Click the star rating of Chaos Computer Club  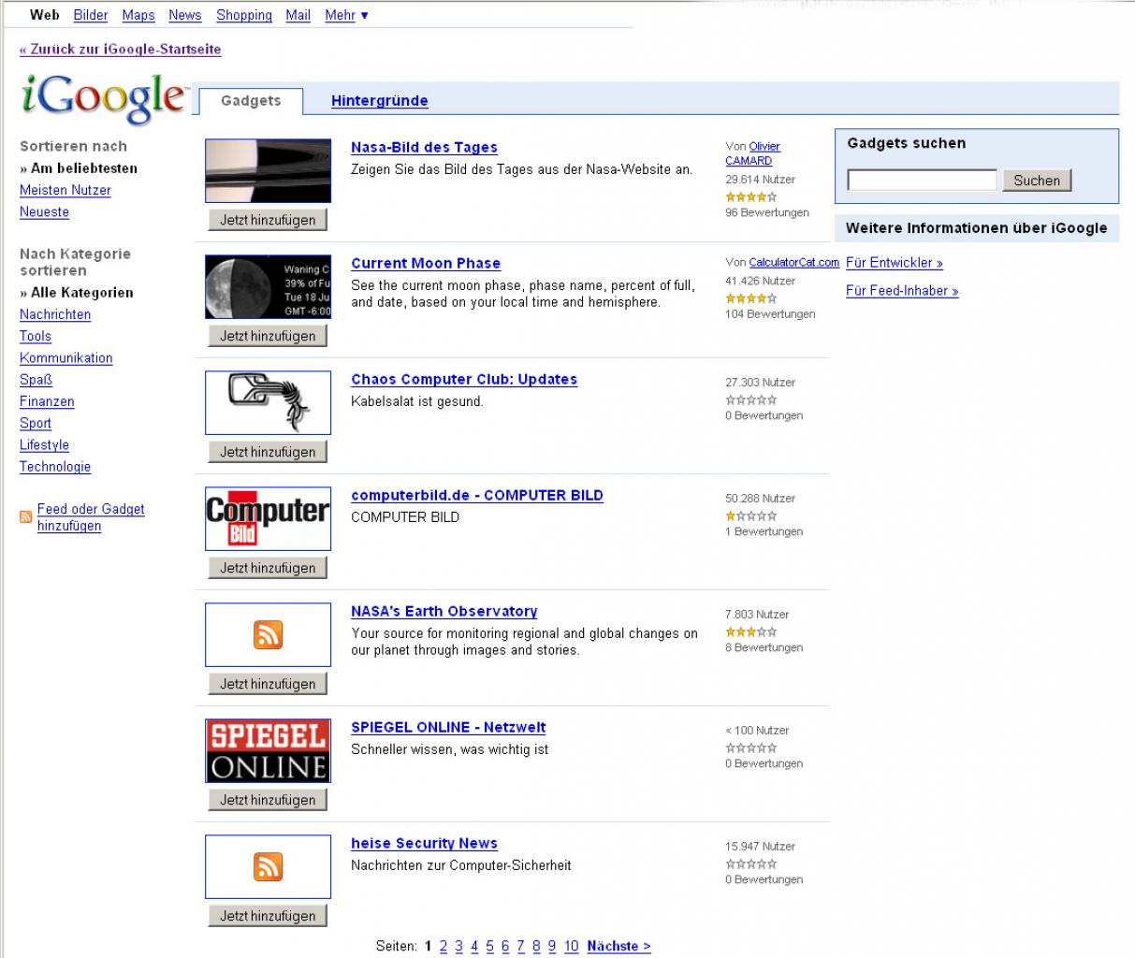point(751,399)
